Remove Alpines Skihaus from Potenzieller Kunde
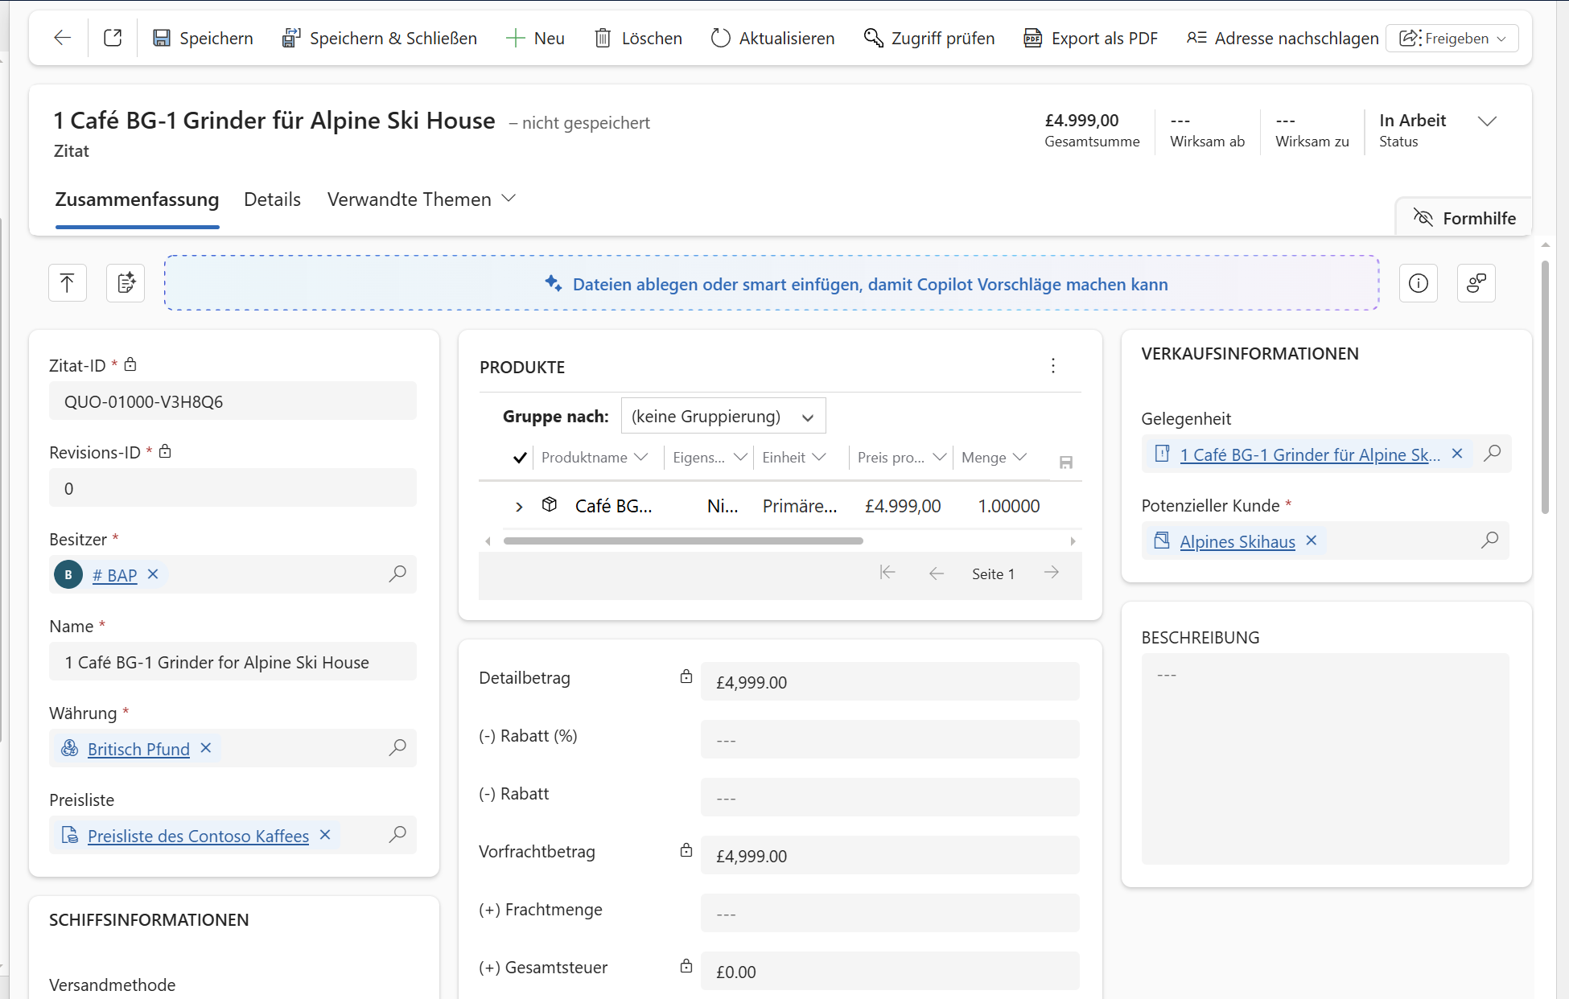 coord(1312,541)
